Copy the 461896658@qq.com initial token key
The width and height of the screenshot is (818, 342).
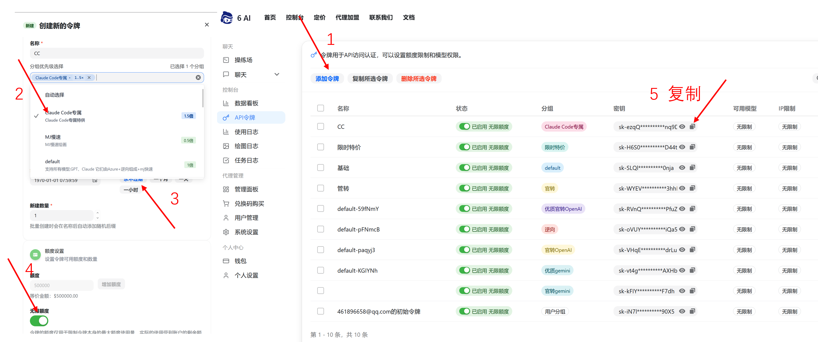692,311
